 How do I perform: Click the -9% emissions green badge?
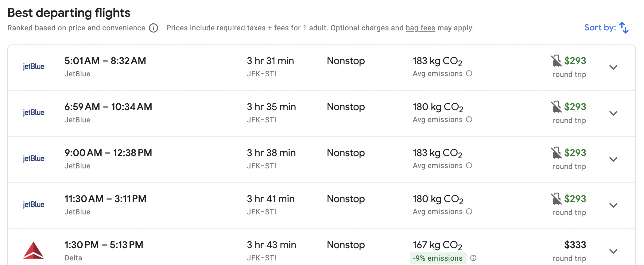point(438,258)
